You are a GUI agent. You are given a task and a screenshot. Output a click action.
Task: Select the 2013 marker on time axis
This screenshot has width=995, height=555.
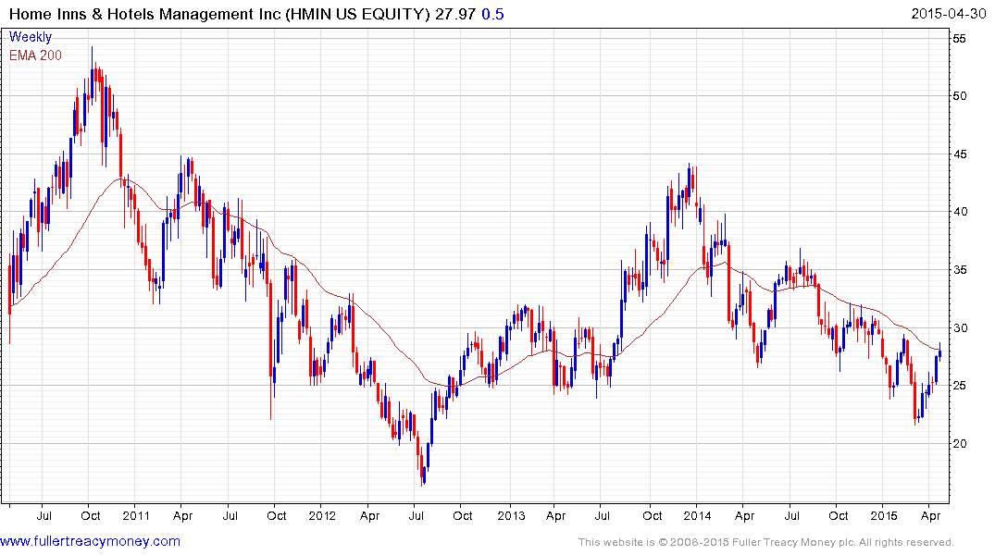pyautogui.click(x=510, y=516)
